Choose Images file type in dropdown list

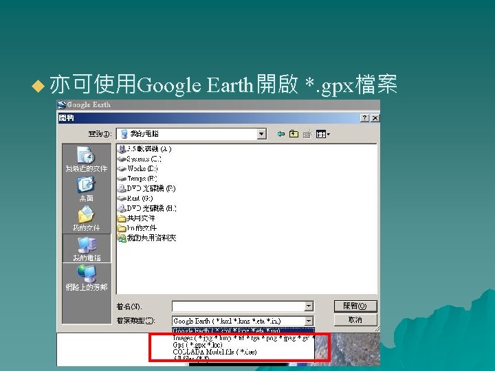[243, 338]
